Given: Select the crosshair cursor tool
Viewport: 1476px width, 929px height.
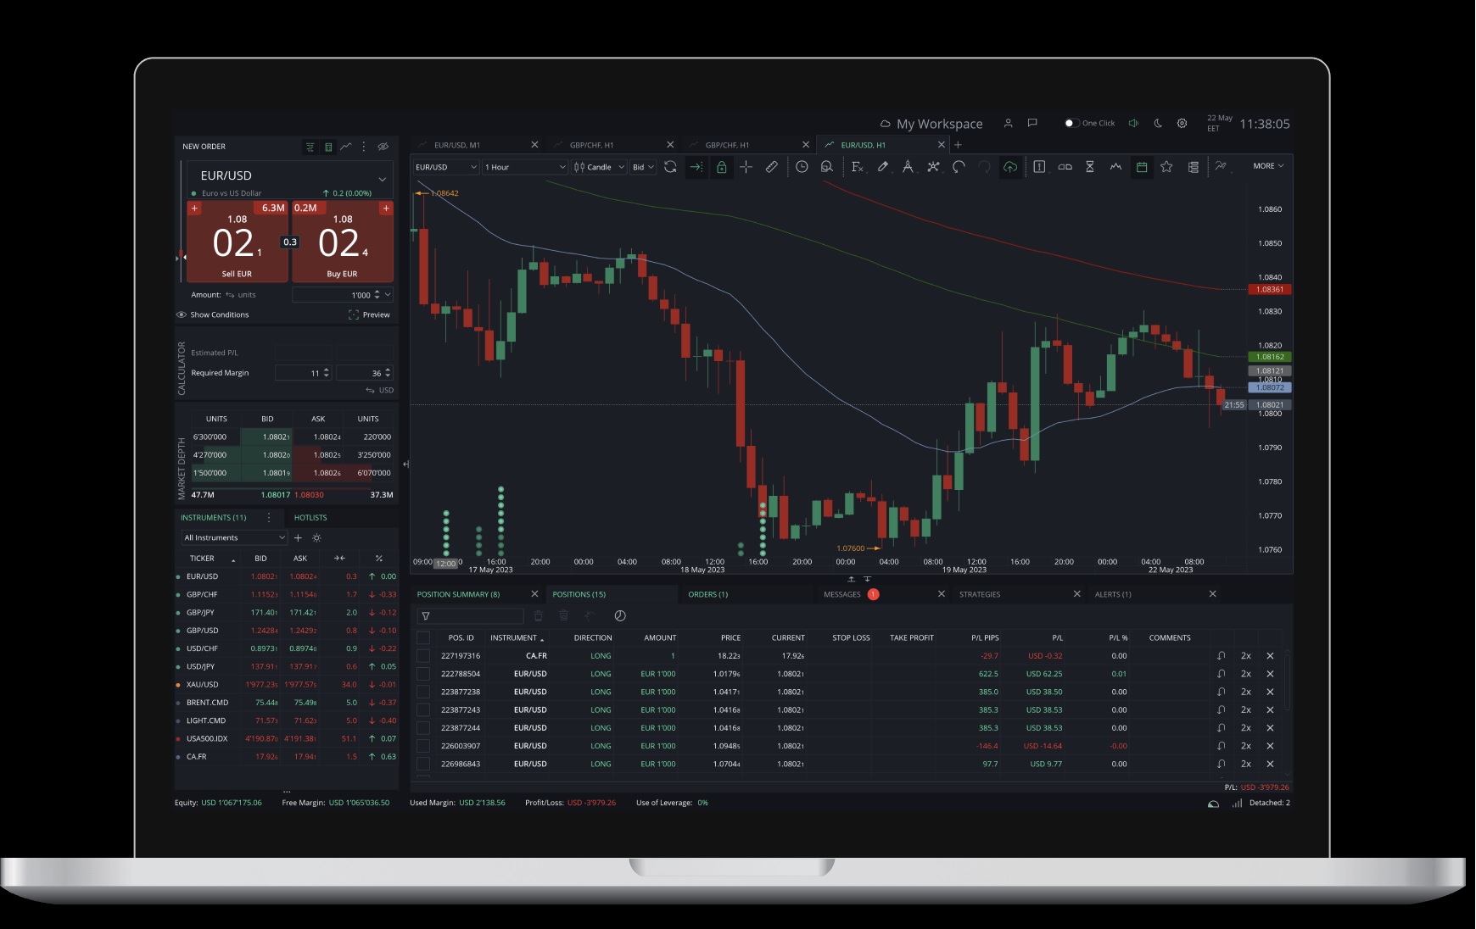Looking at the screenshot, I should (x=746, y=167).
